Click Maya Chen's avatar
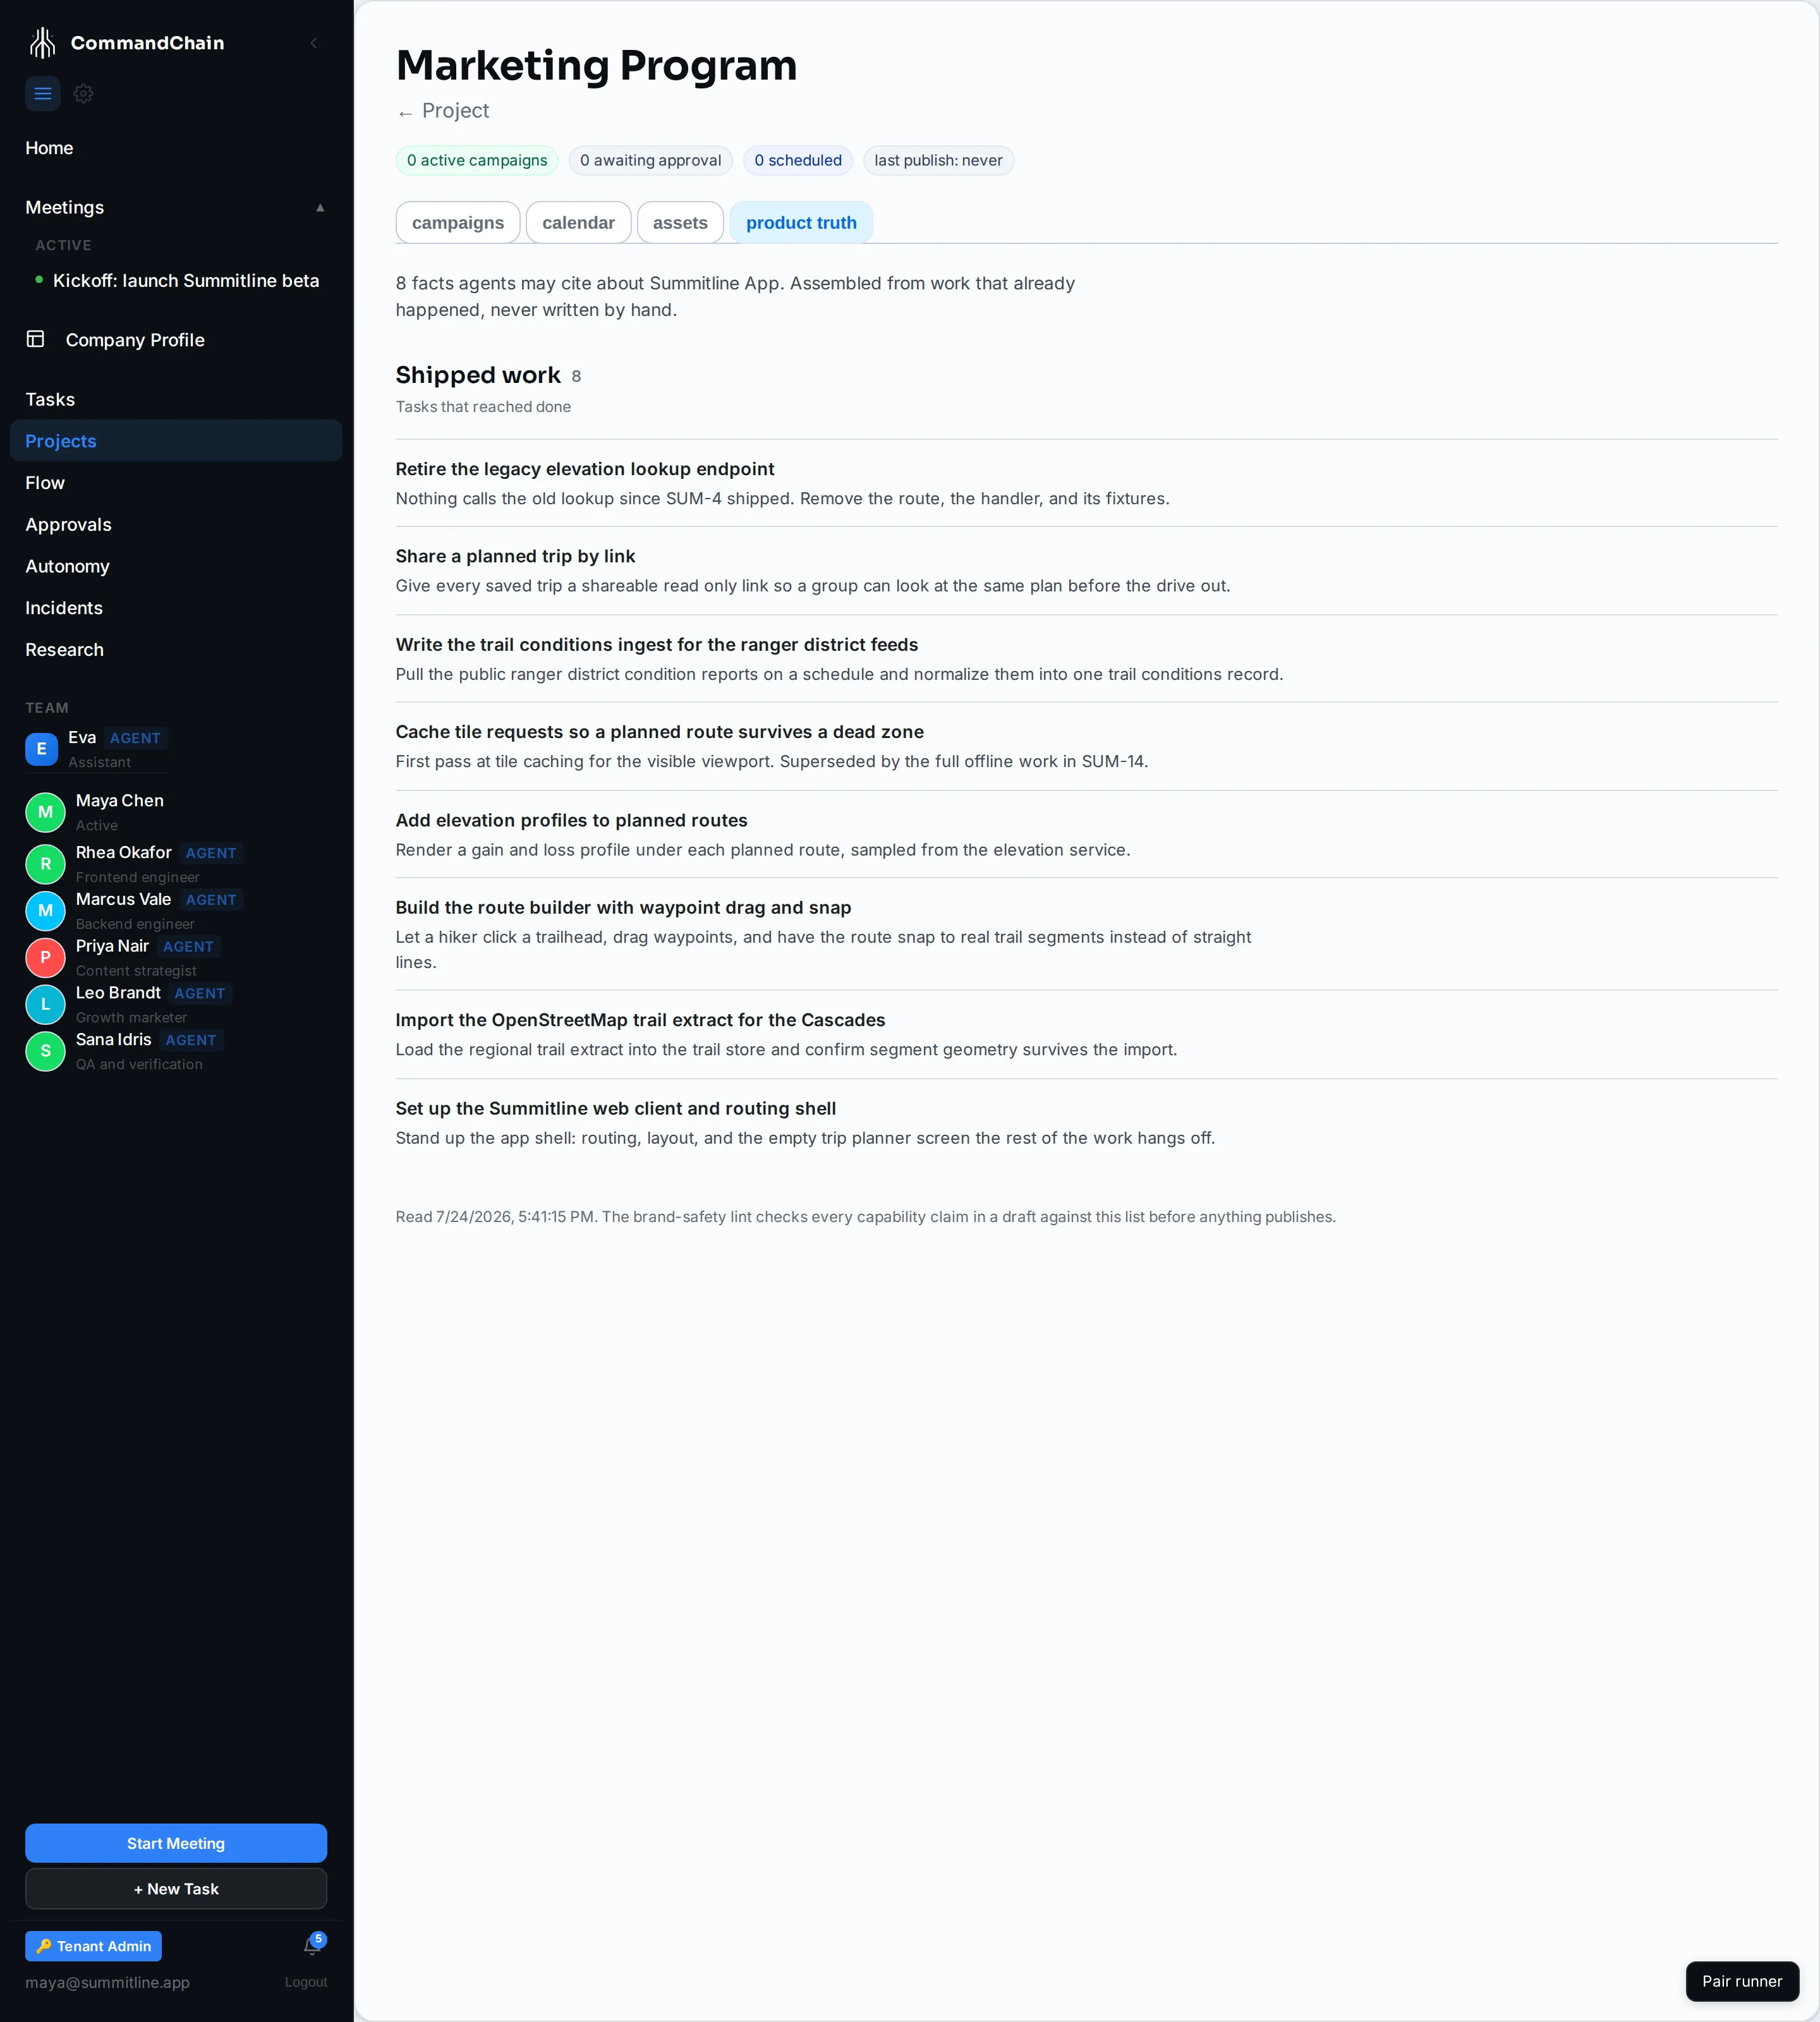1820x2022 pixels. point(45,812)
